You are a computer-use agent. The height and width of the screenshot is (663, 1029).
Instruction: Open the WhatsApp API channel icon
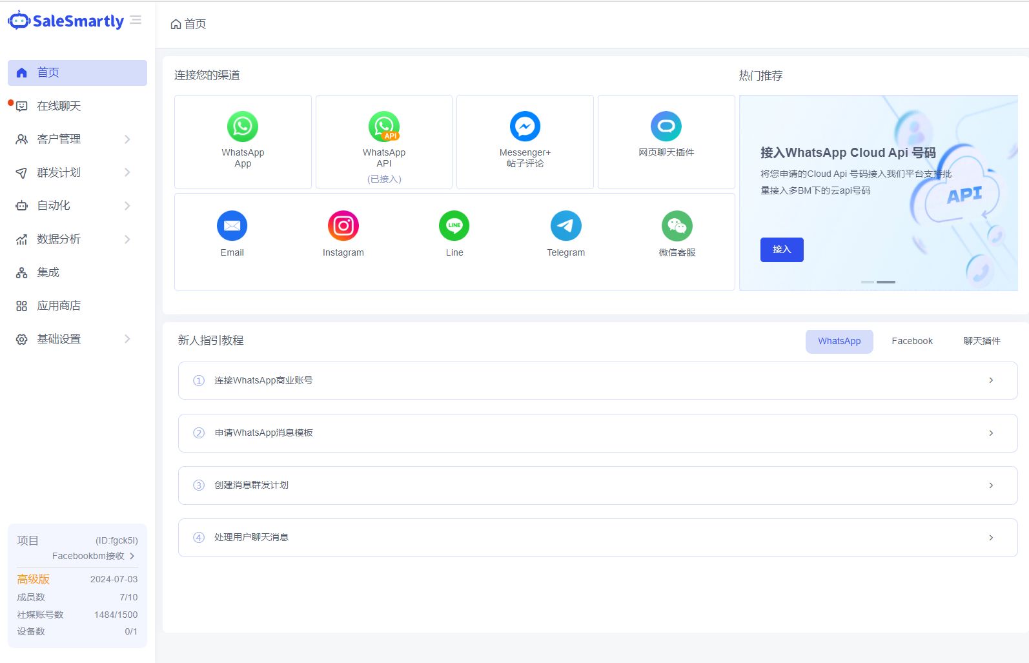(x=384, y=127)
